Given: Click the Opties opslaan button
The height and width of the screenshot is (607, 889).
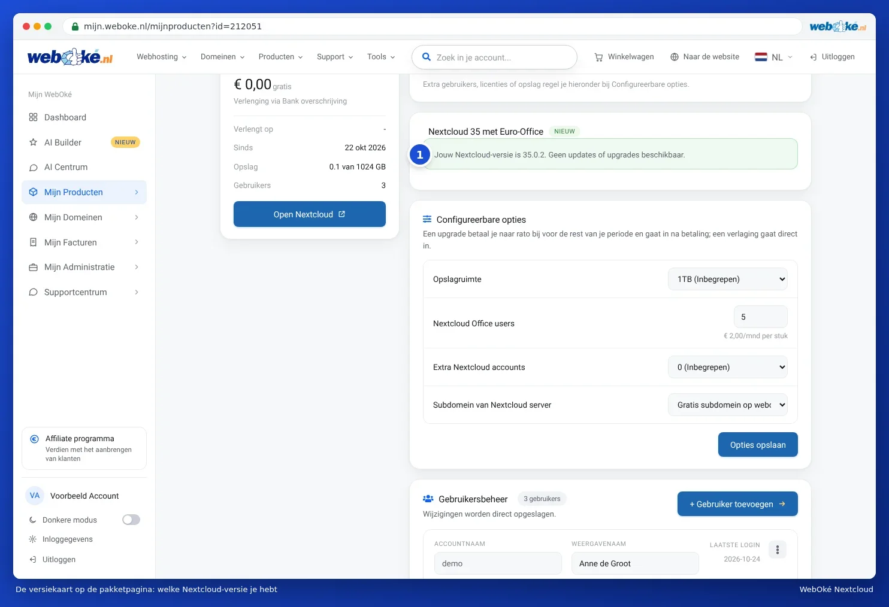Looking at the screenshot, I should pos(758,445).
